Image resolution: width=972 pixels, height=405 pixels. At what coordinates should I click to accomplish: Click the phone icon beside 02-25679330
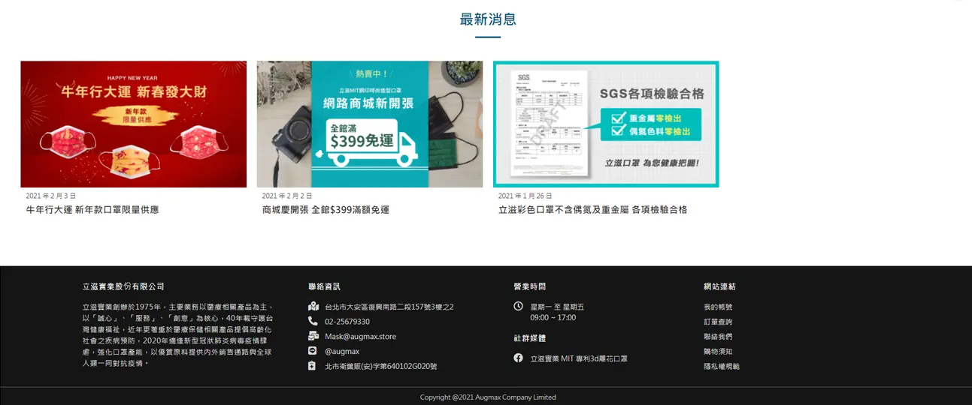tap(313, 321)
